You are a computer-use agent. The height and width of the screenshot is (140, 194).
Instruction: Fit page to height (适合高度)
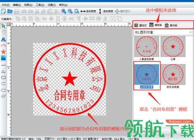106,11
